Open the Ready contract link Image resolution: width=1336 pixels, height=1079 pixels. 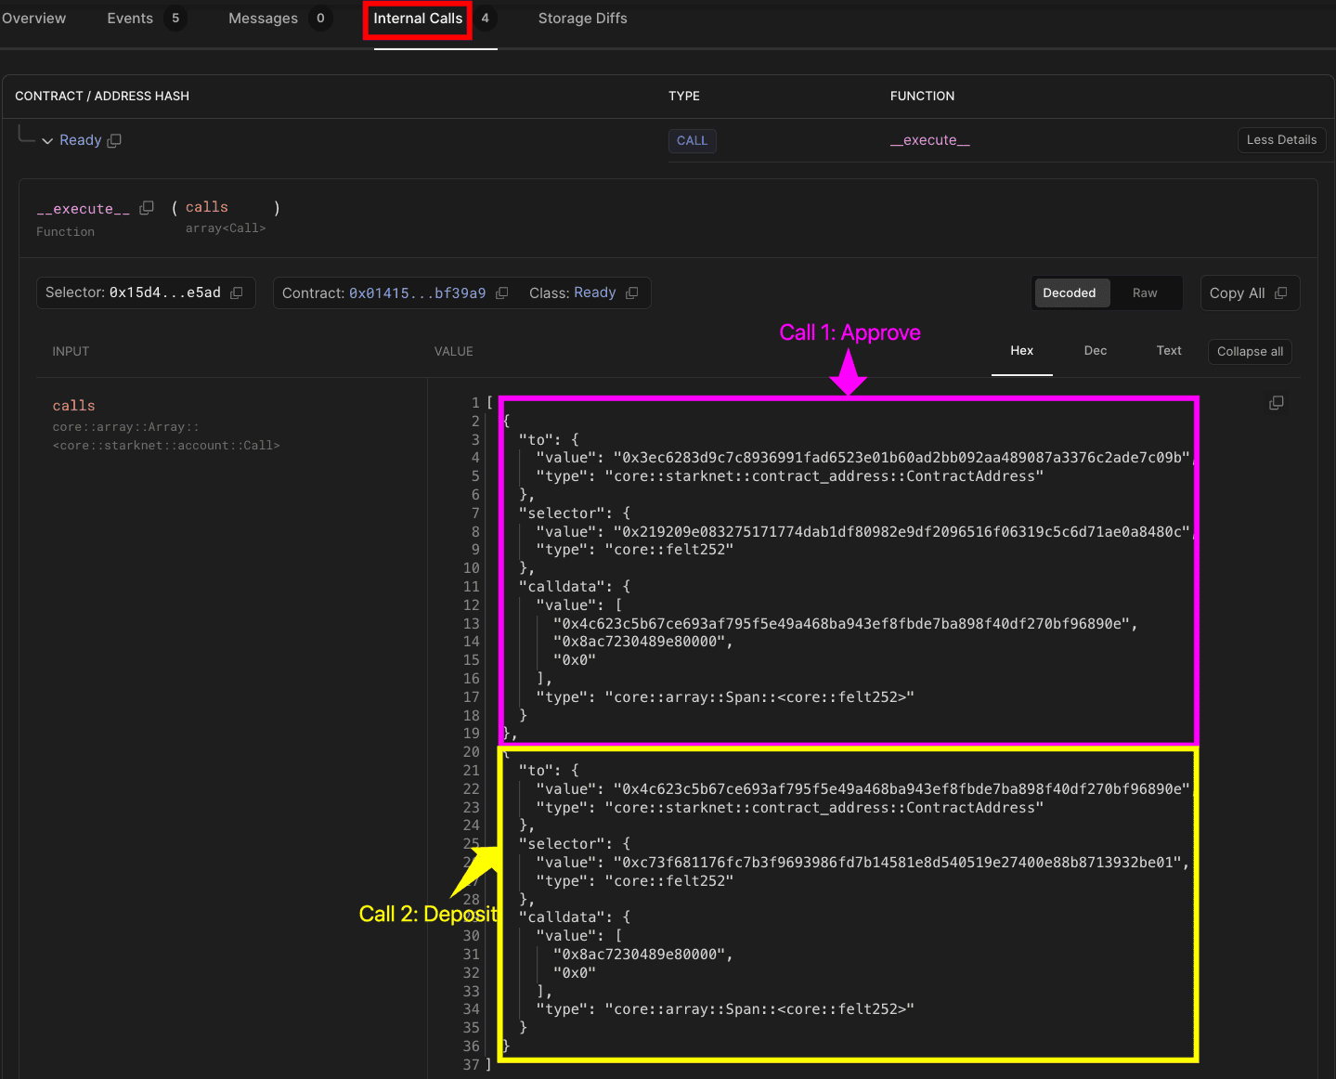(x=81, y=140)
